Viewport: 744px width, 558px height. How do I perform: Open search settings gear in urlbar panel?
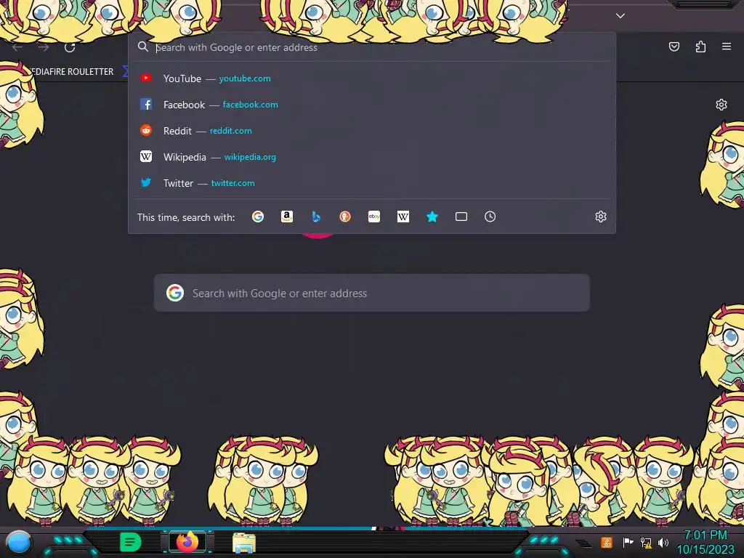[x=601, y=217]
